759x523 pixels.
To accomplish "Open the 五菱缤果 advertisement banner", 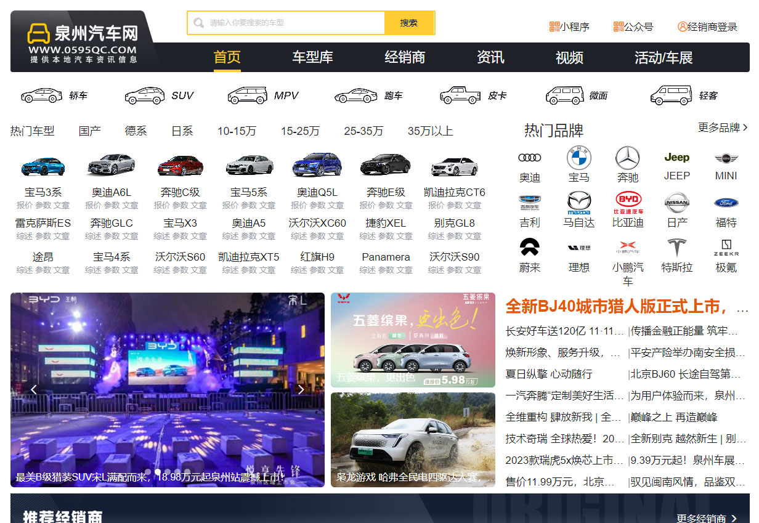I will pos(413,340).
